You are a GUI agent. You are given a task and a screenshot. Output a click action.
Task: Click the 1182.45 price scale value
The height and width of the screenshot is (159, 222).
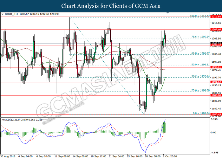[216, 109]
